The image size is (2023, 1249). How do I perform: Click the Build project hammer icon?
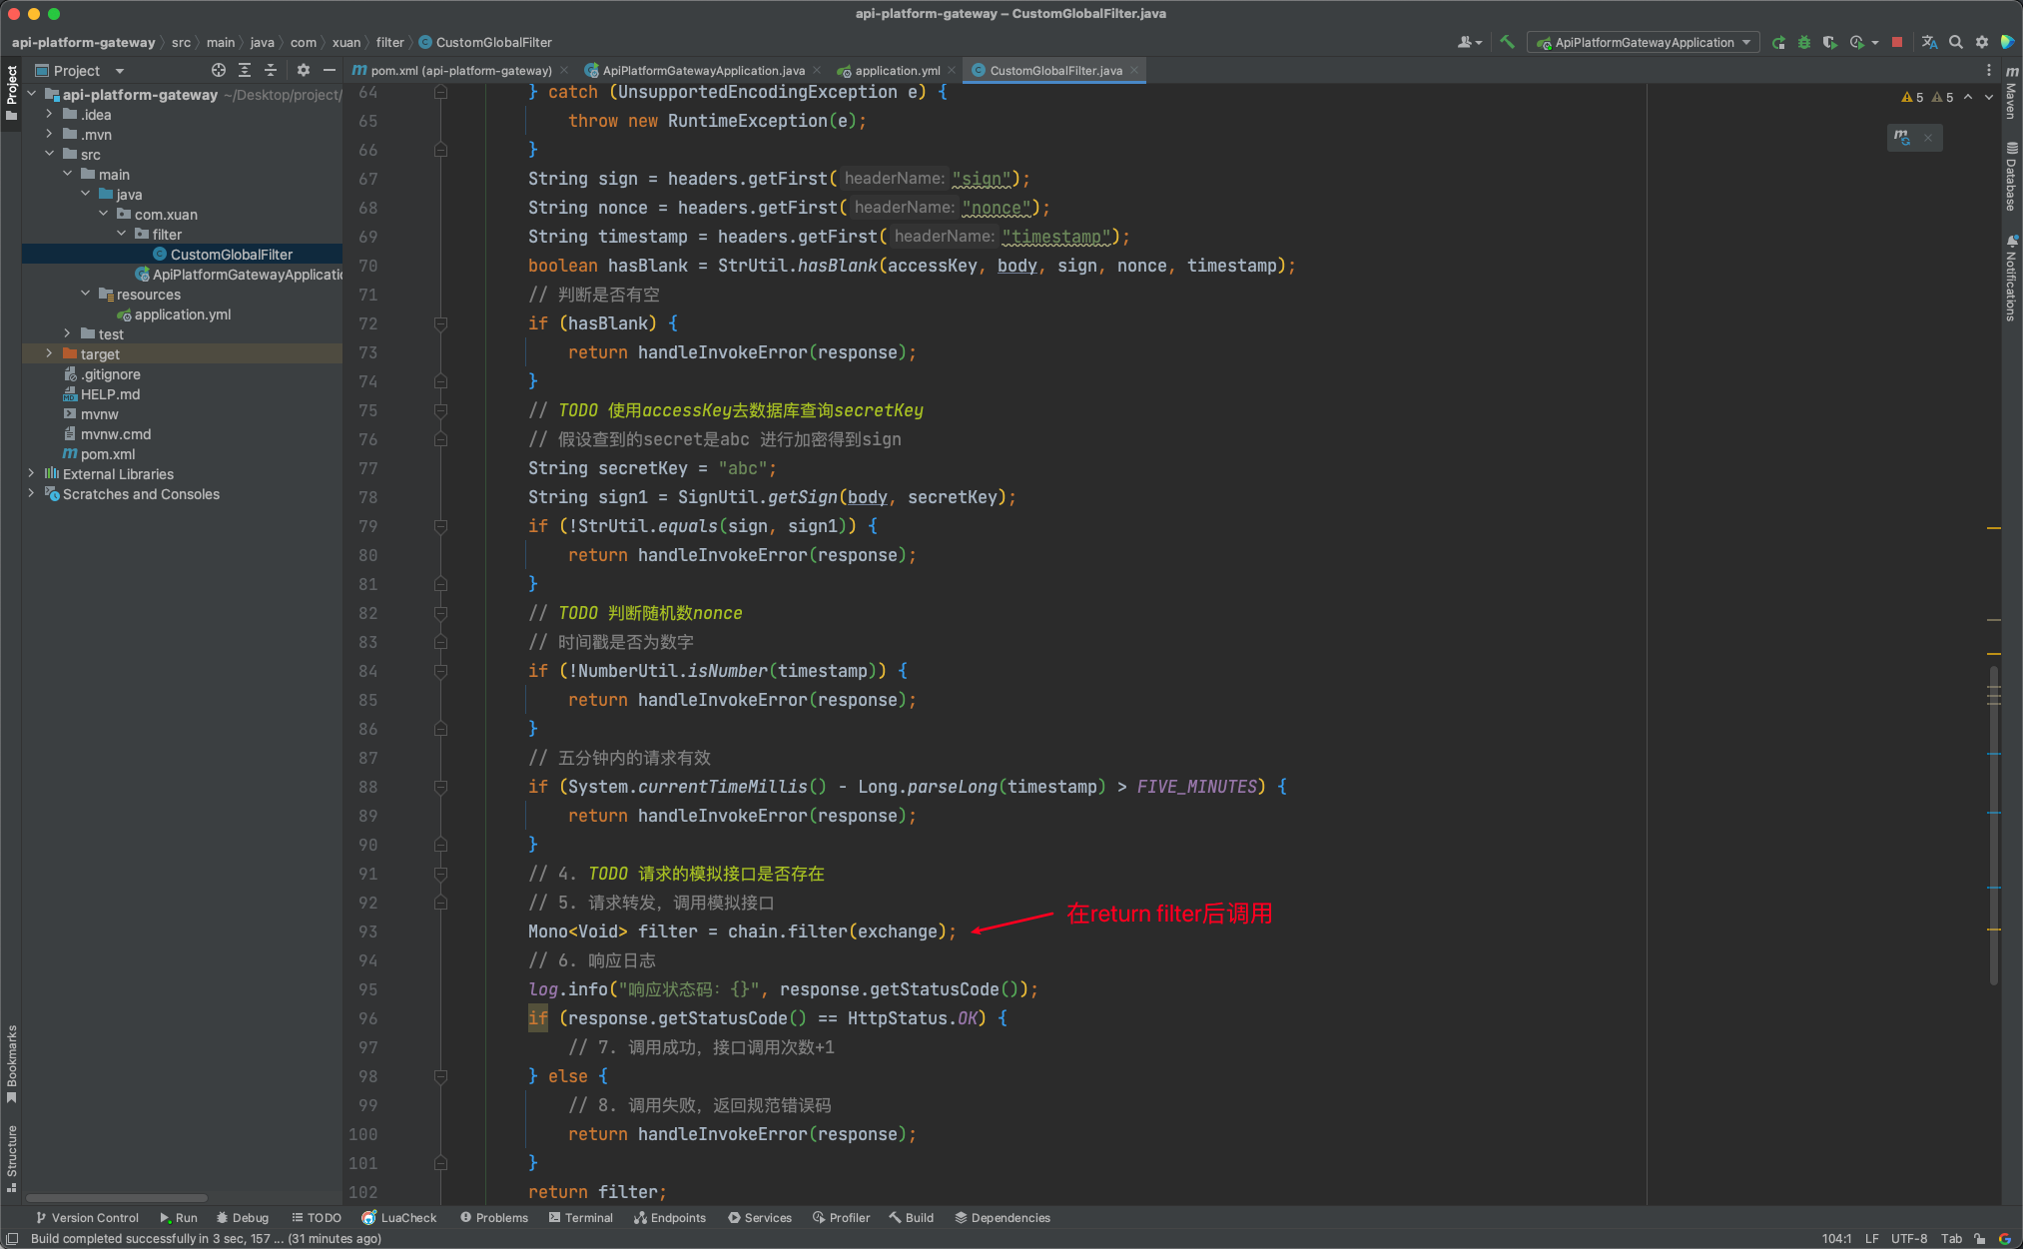click(1507, 42)
